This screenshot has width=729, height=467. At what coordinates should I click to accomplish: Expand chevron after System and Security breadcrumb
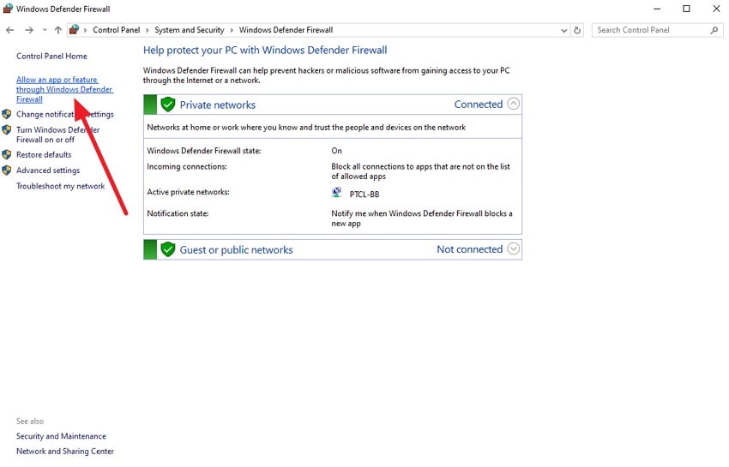(232, 30)
